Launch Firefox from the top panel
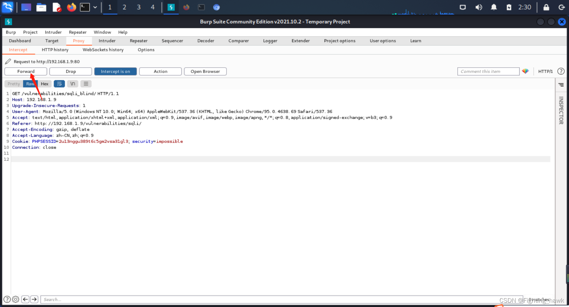 (x=72, y=7)
